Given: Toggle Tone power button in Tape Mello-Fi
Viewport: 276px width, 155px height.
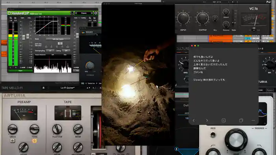Looking at the screenshot, I should pos(34,141).
